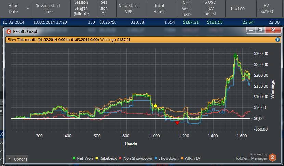Click the red low-point triangle marker
This screenshot has height=166, width=284.
click(177, 123)
